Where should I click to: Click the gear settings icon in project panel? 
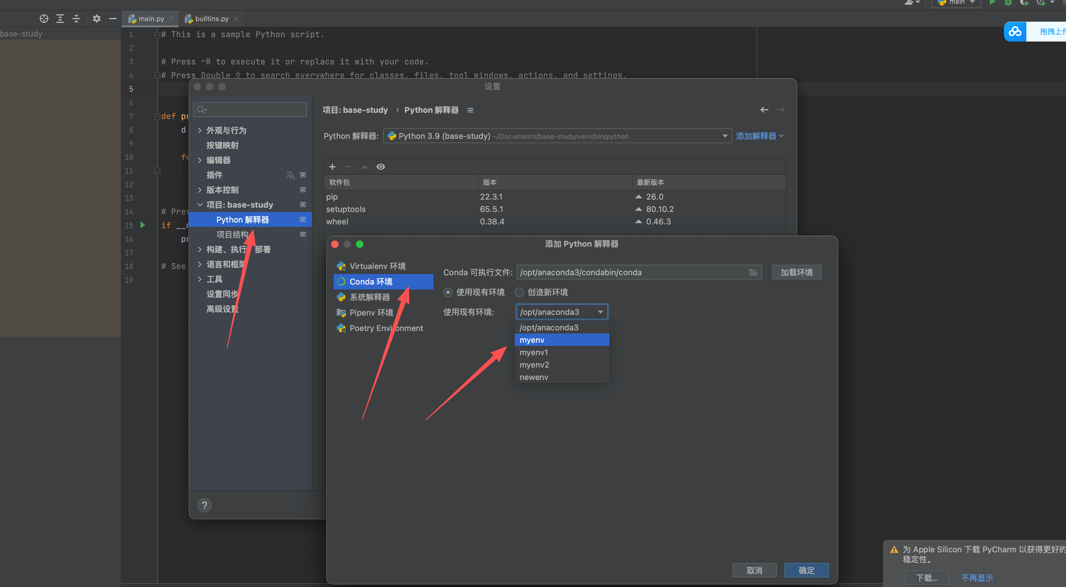coord(96,19)
